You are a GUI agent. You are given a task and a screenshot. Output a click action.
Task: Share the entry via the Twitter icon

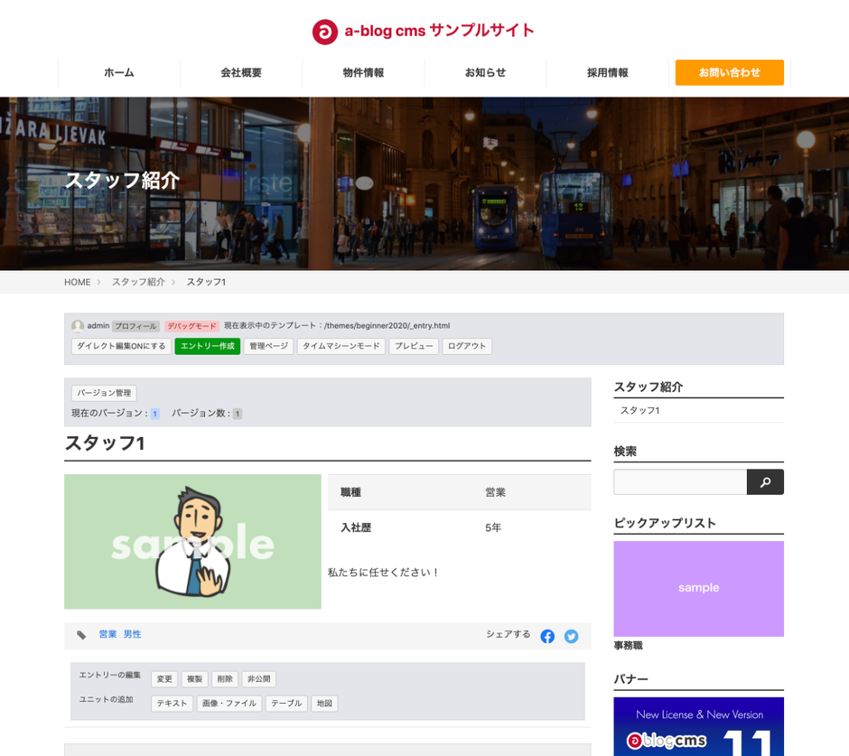(571, 636)
